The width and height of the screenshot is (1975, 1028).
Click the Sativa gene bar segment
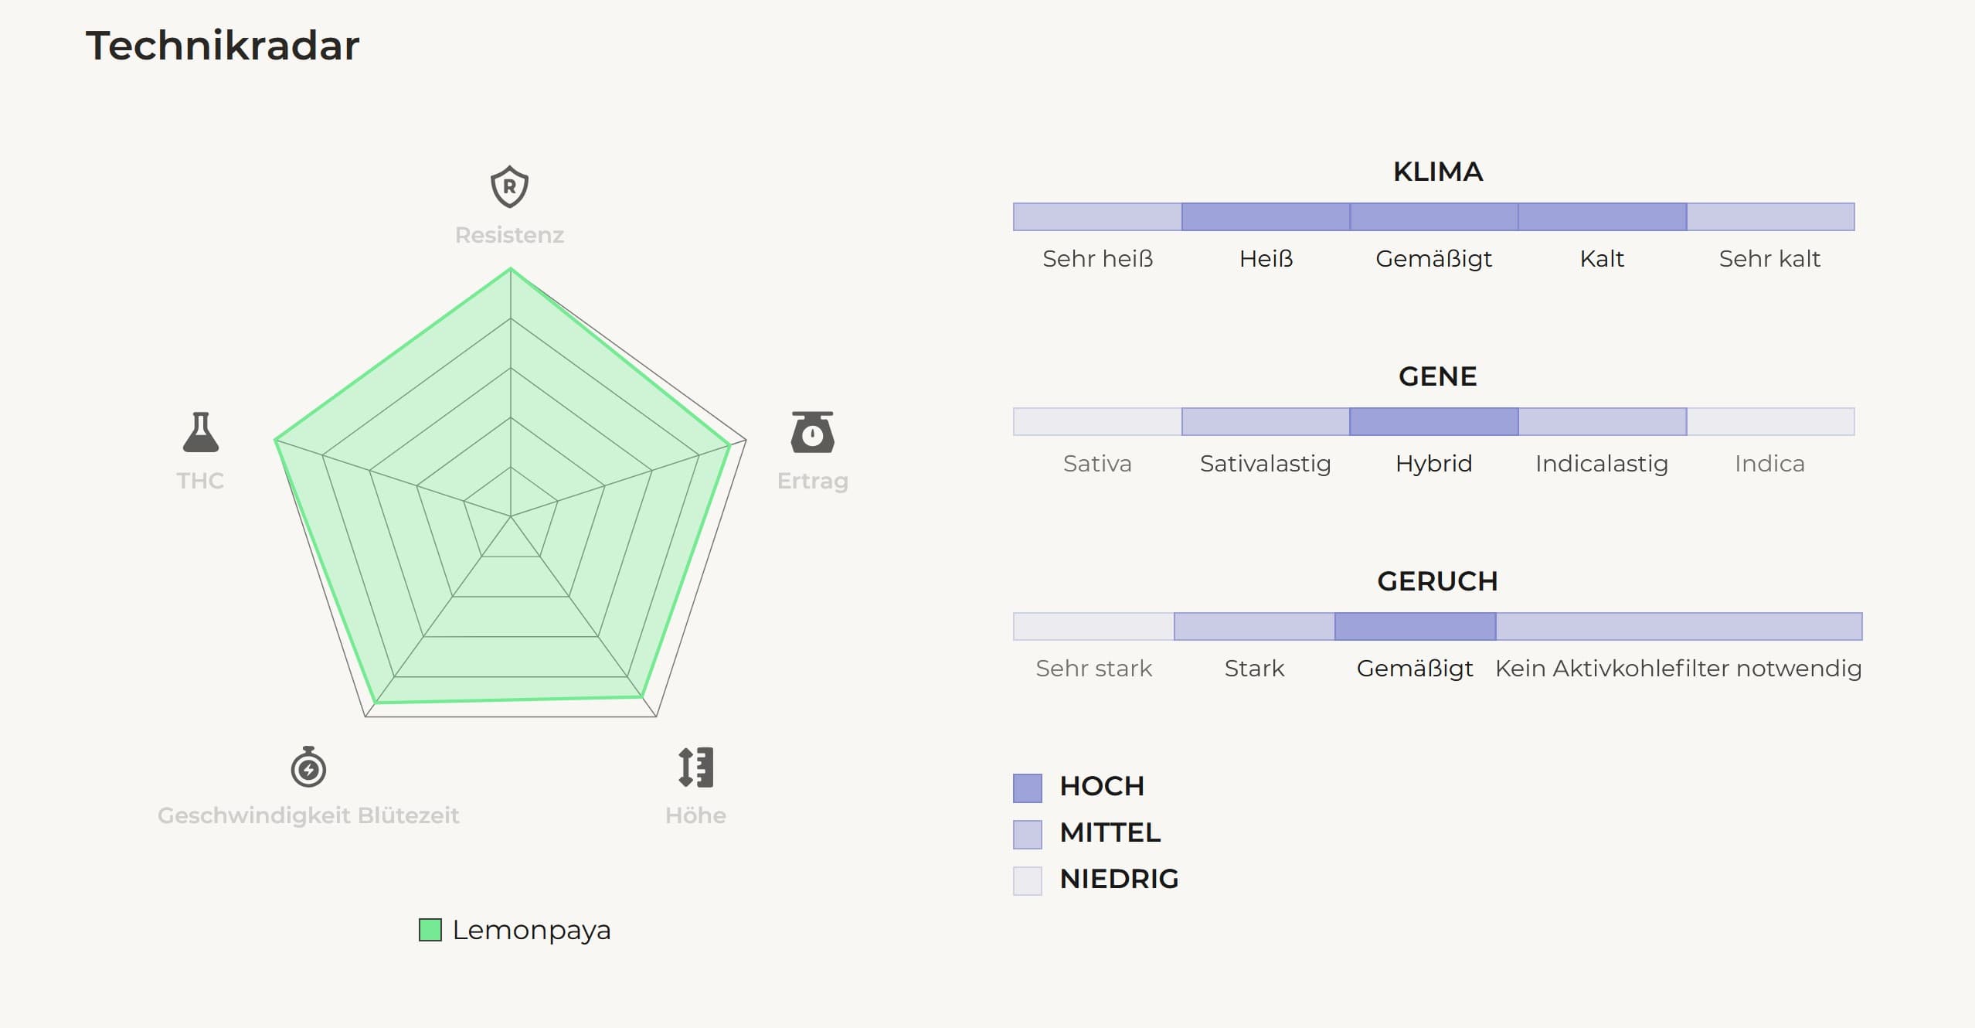[x=1097, y=422]
